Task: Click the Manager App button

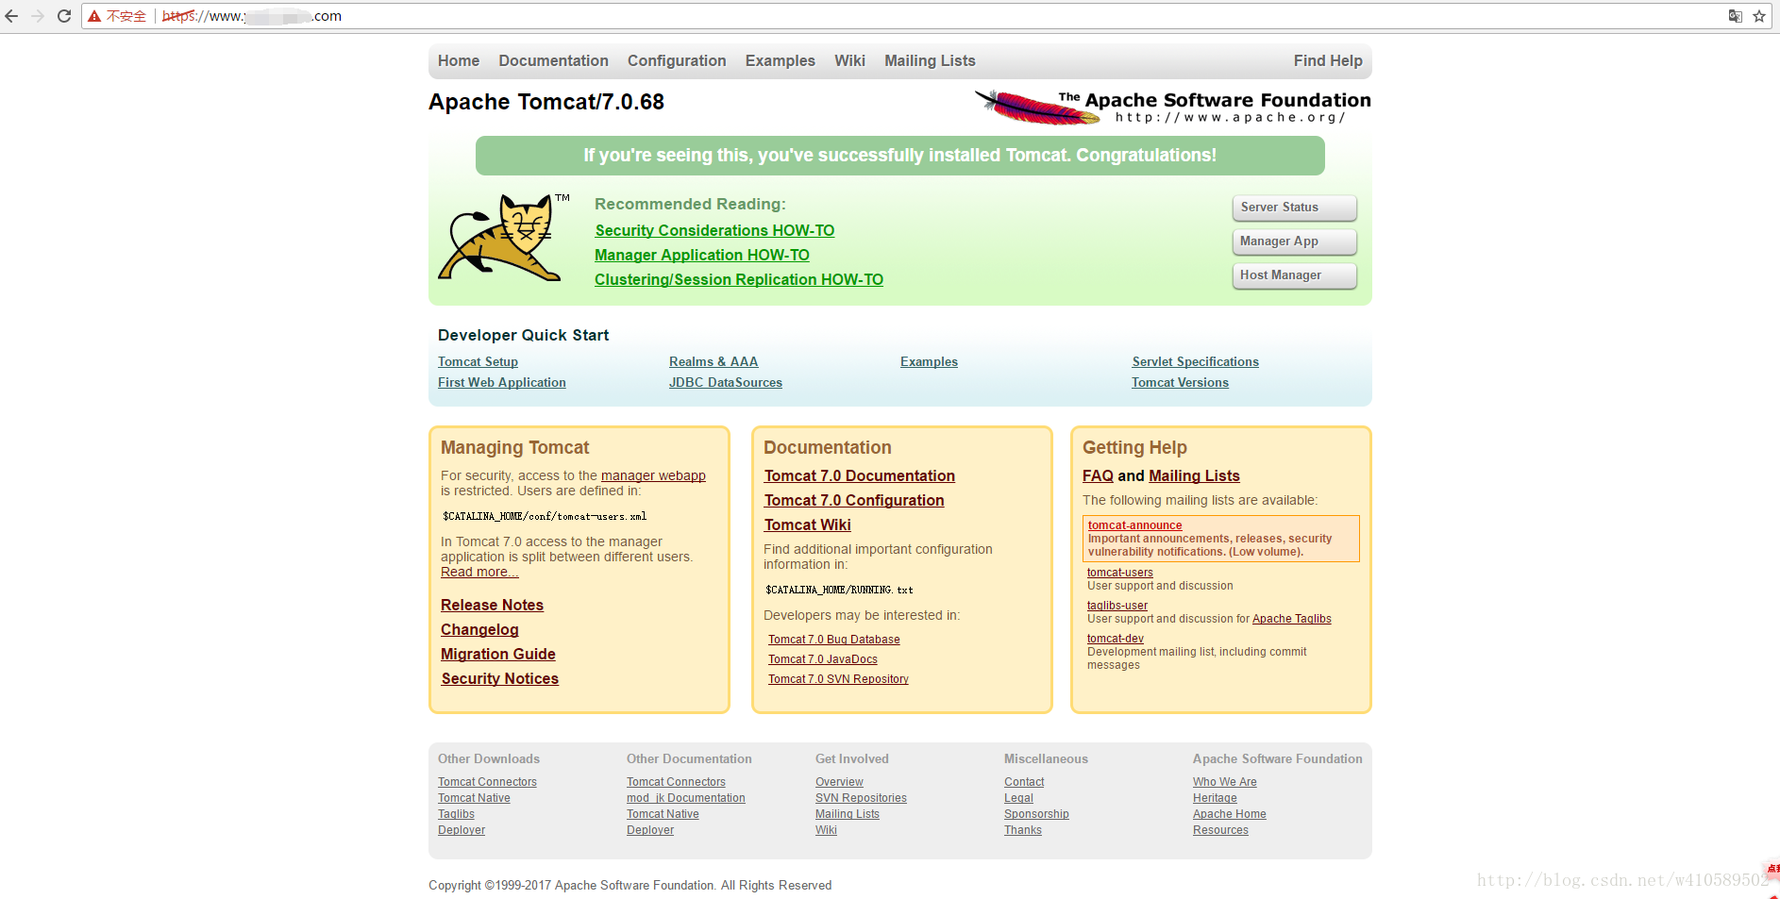Action: 1294,241
